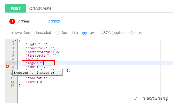
Task: Click the green POST method button
Action: click(x=16, y=8)
